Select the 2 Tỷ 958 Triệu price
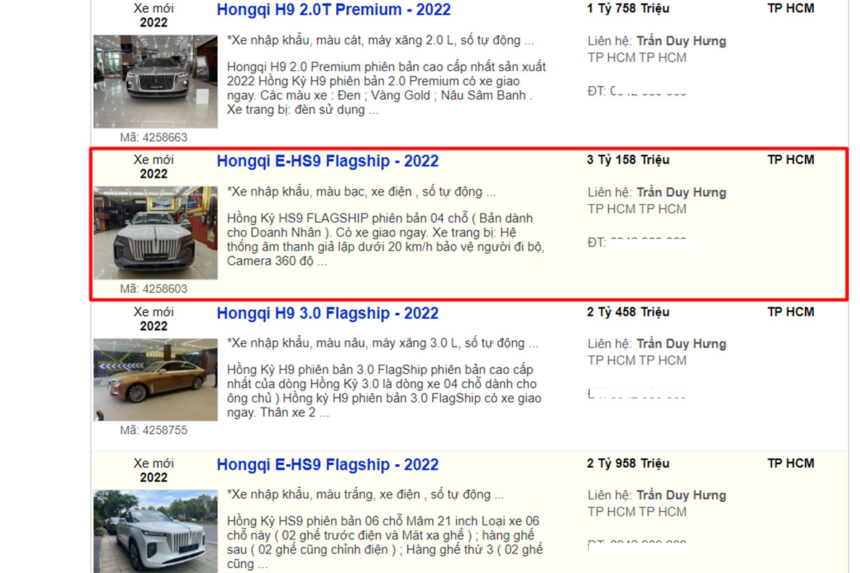 [x=628, y=463]
